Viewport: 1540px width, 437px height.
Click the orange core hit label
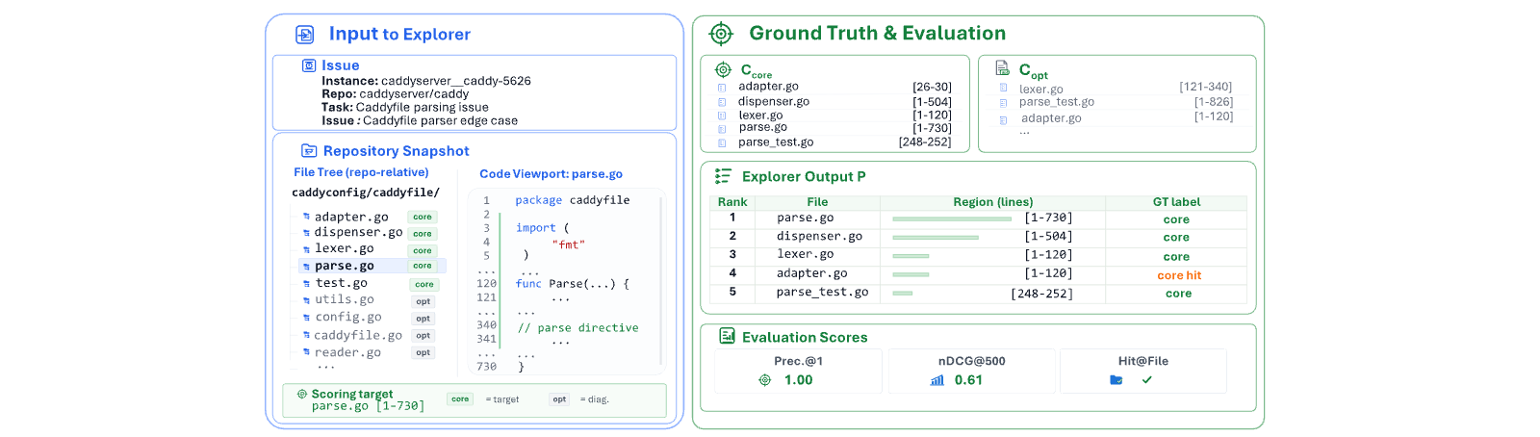coord(1179,275)
